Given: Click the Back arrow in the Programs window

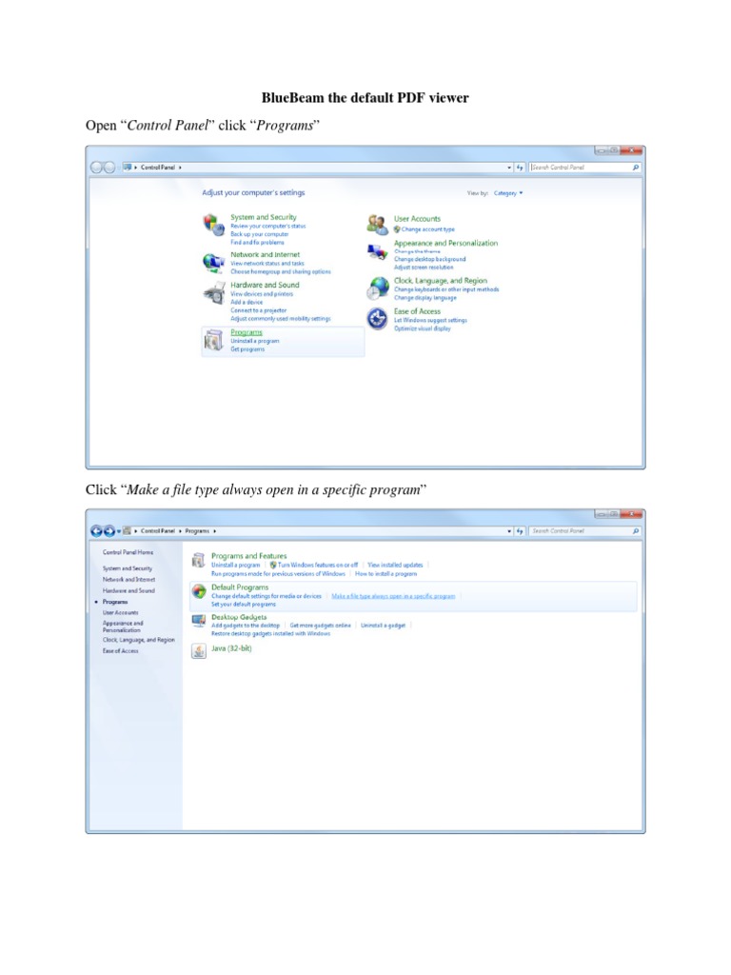Looking at the screenshot, I should coord(96,531).
